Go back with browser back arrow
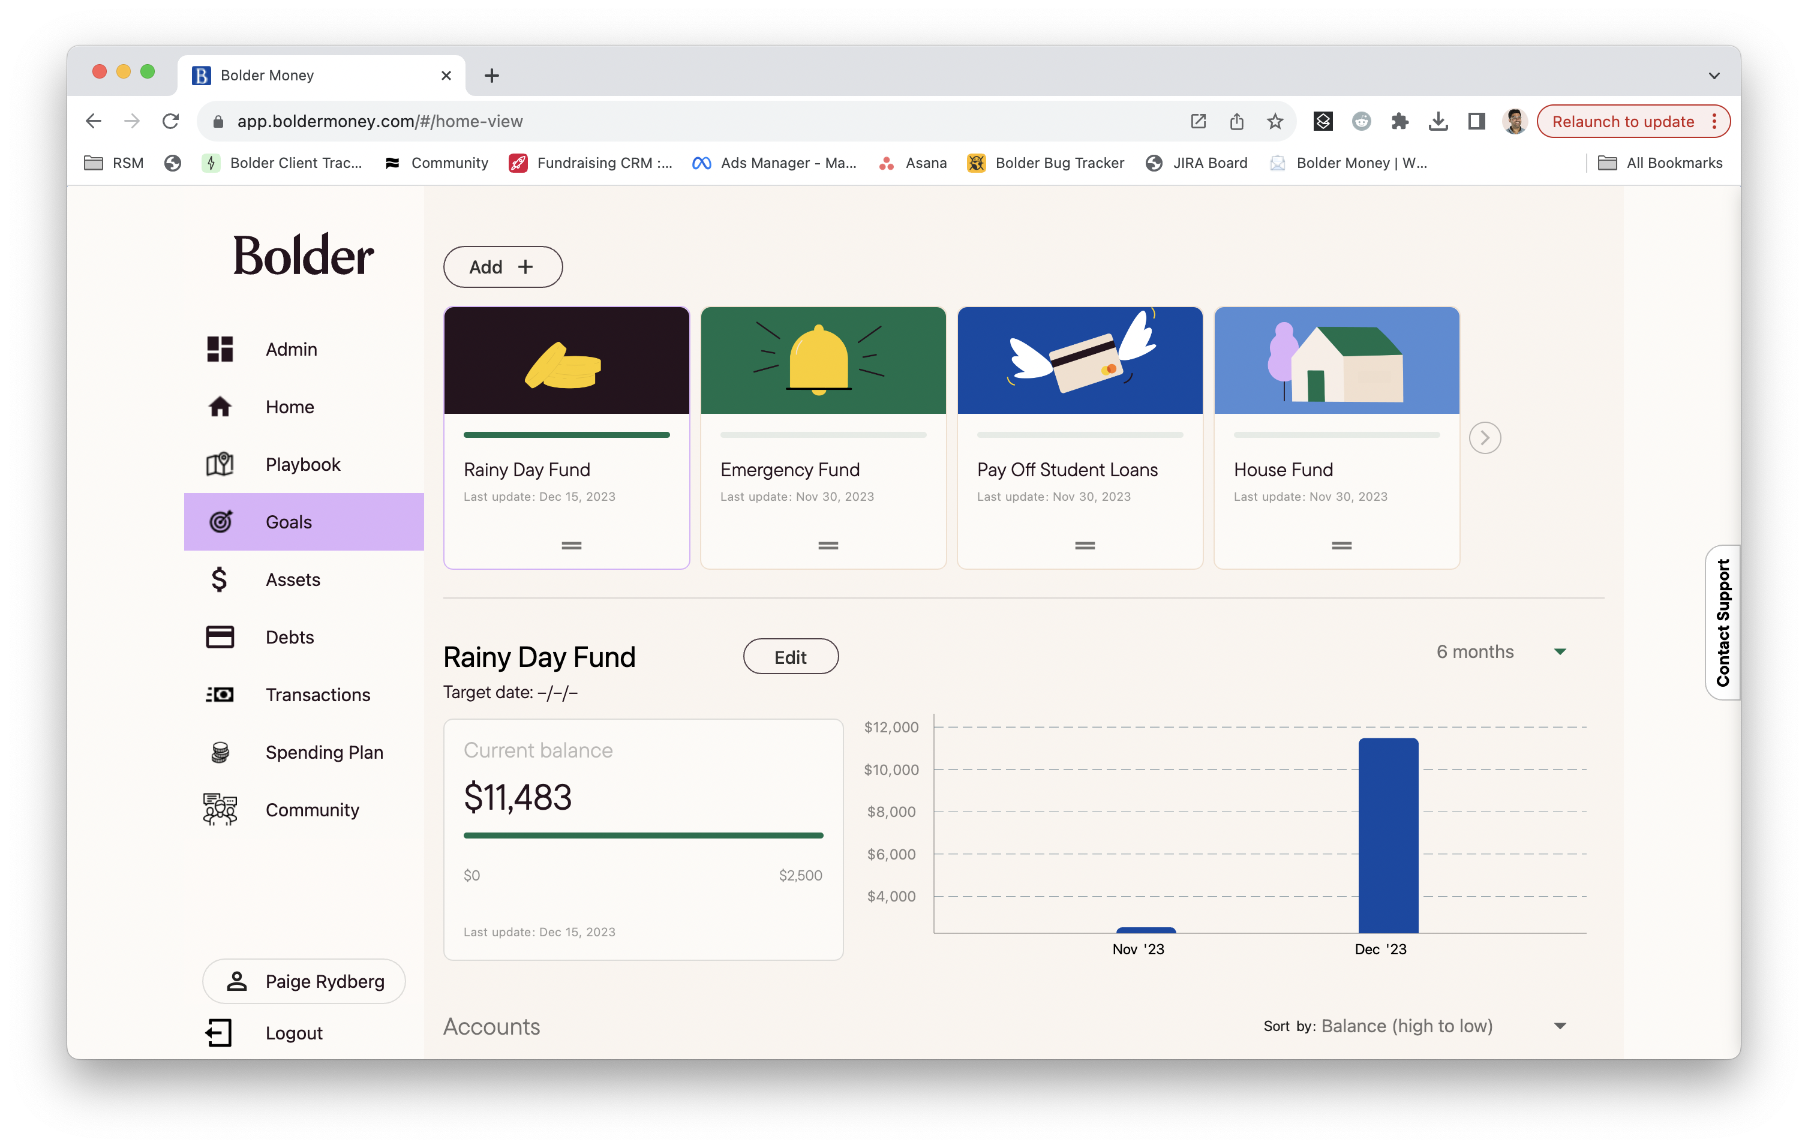Screen dimensions: 1808x1148 point(93,121)
